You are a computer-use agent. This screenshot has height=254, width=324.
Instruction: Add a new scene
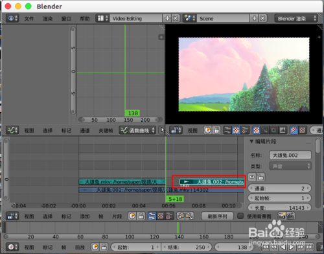coord(255,18)
